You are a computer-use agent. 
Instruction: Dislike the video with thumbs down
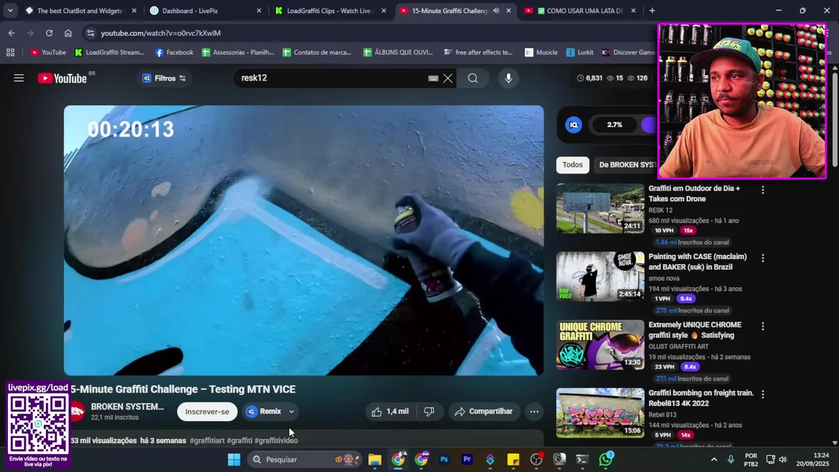tap(429, 412)
